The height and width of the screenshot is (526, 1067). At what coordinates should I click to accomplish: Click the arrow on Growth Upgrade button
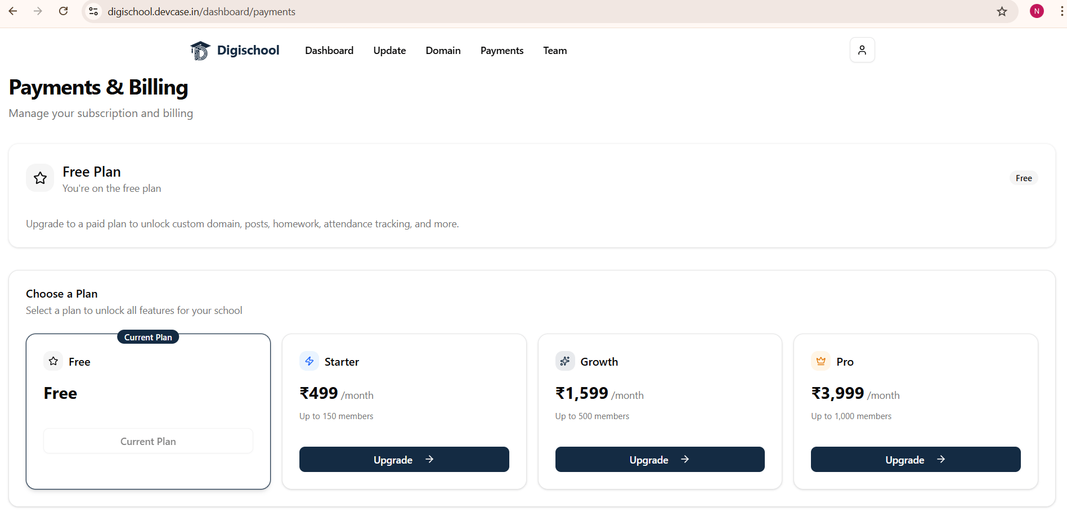pos(685,460)
